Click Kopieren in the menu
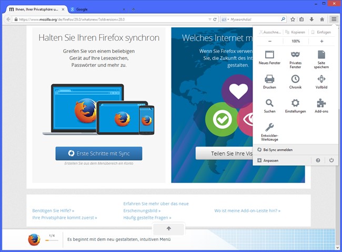The width and height of the screenshot is (342, 252). 295,32
